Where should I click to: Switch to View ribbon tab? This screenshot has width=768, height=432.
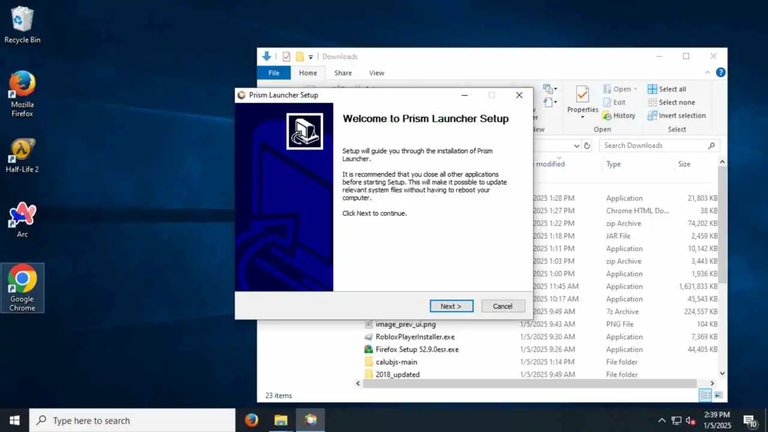pos(377,73)
